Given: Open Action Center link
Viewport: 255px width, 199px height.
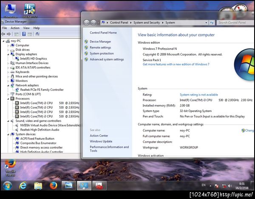Looking at the screenshot, I should click(99, 136).
